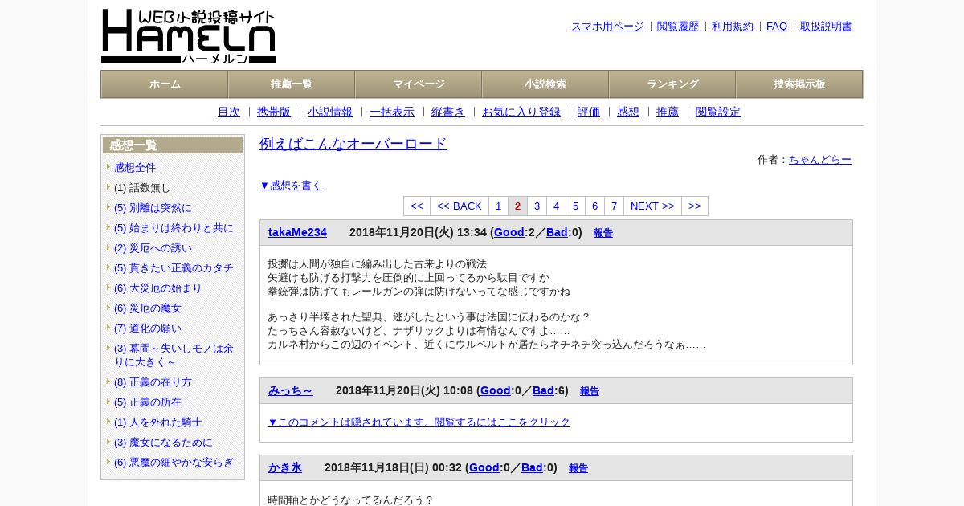The width and height of the screenshot is (964, 506).
Task: Vote Bad on みっち~'s comment
Action: point(543,391)
